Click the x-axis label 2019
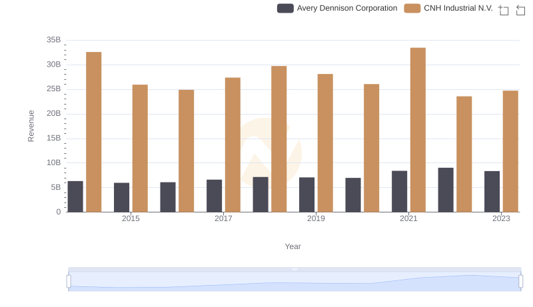The width and height of the screenshot is (533, 307). tap(316, 218)
